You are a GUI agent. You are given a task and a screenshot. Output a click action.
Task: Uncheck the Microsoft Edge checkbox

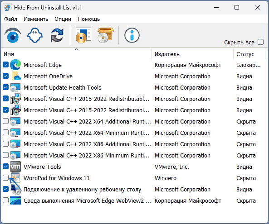(x=5, y=65)
